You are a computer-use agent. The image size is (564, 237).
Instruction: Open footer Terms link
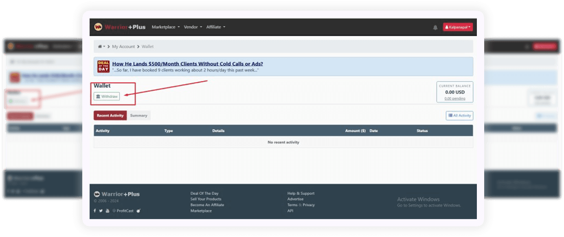pos(292,205)
